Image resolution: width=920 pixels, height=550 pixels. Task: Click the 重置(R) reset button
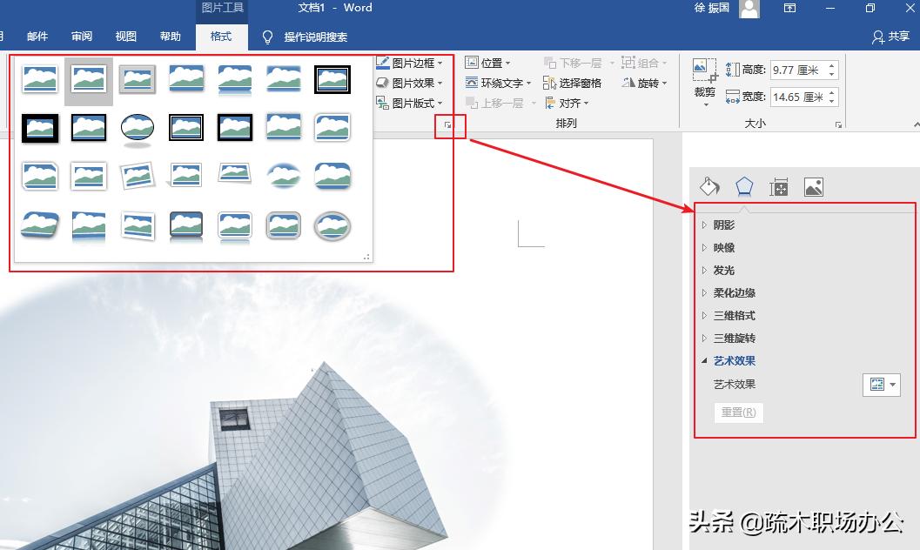(x=738, y=412)
